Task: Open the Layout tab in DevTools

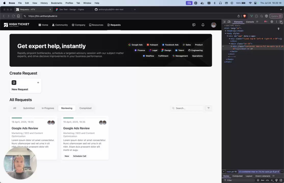Action: pos(249,176)
